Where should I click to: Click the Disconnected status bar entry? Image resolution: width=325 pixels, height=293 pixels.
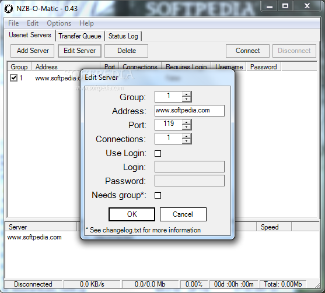[x=33, y=284]
